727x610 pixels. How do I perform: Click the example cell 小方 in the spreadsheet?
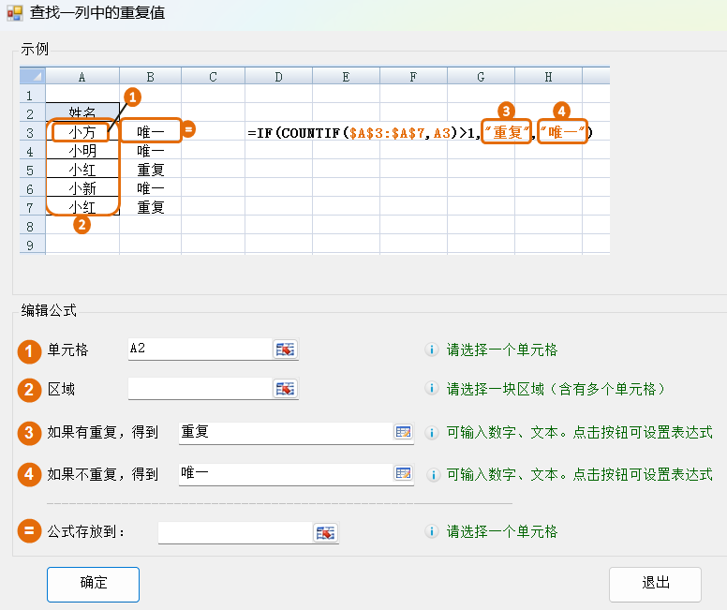[x=82, y=132]
